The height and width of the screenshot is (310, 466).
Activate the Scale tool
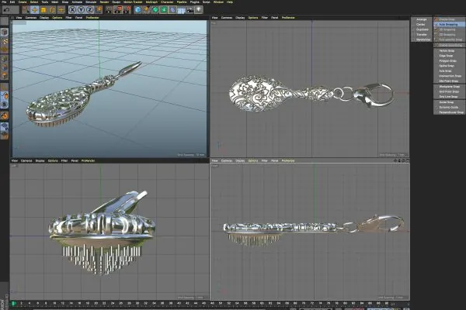click(43, 10)
